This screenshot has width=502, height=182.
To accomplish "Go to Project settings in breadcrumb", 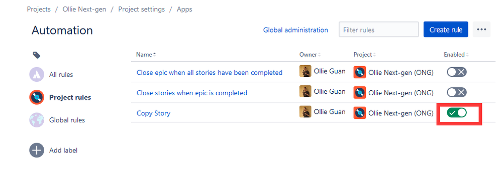I will tap(142, 9).
